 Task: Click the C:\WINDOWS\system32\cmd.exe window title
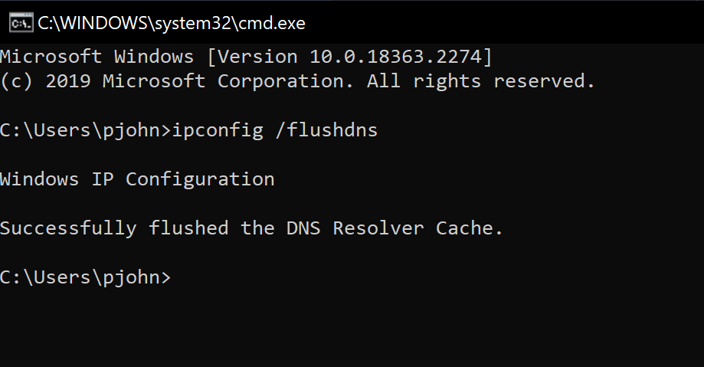172,23
